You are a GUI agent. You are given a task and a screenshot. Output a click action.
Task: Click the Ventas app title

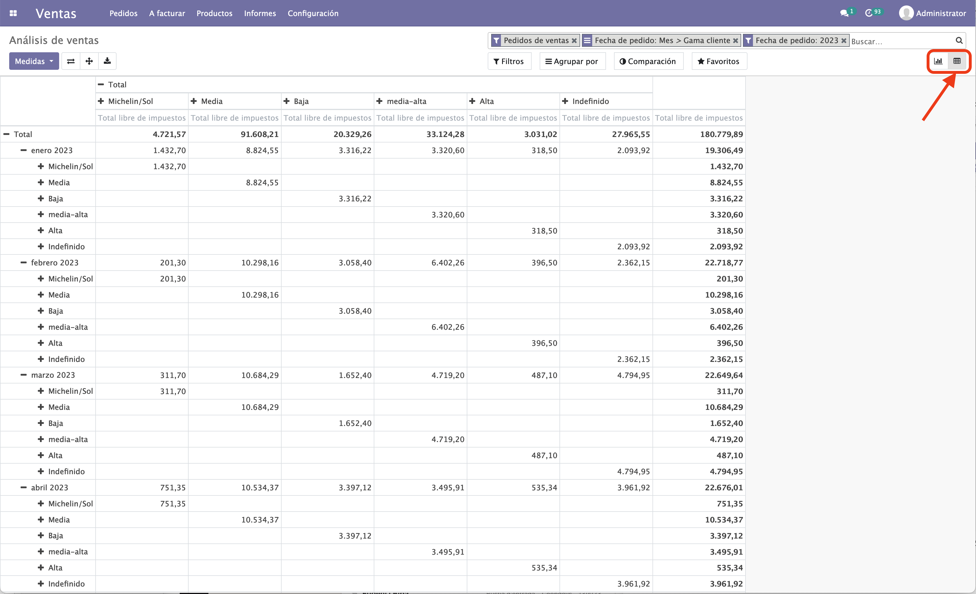56,13
